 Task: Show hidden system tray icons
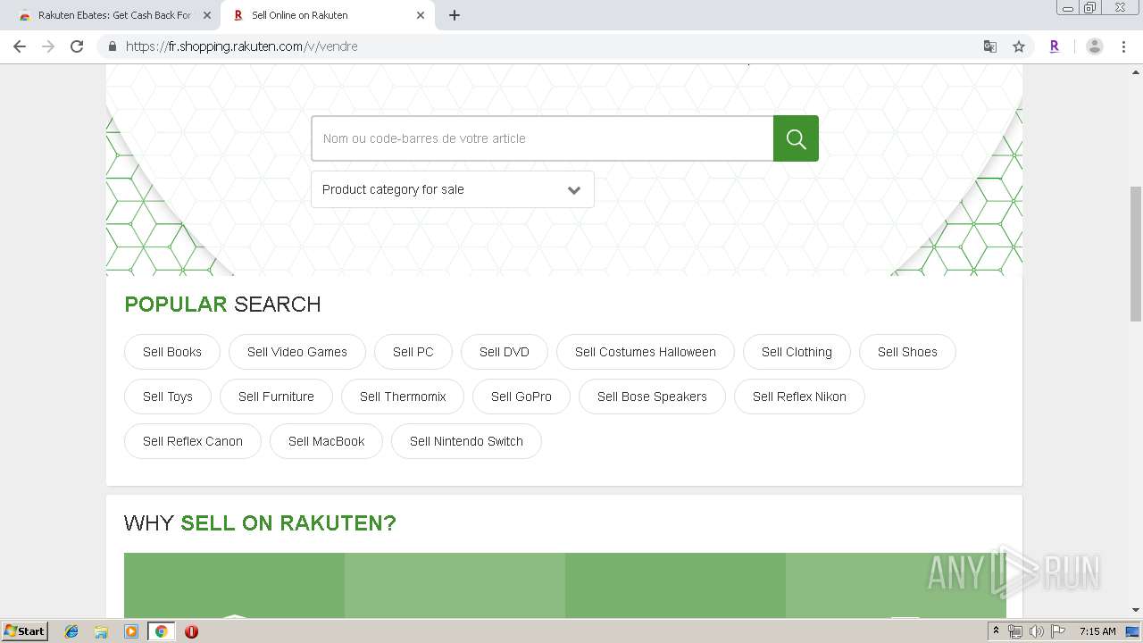tap(996, 631)
